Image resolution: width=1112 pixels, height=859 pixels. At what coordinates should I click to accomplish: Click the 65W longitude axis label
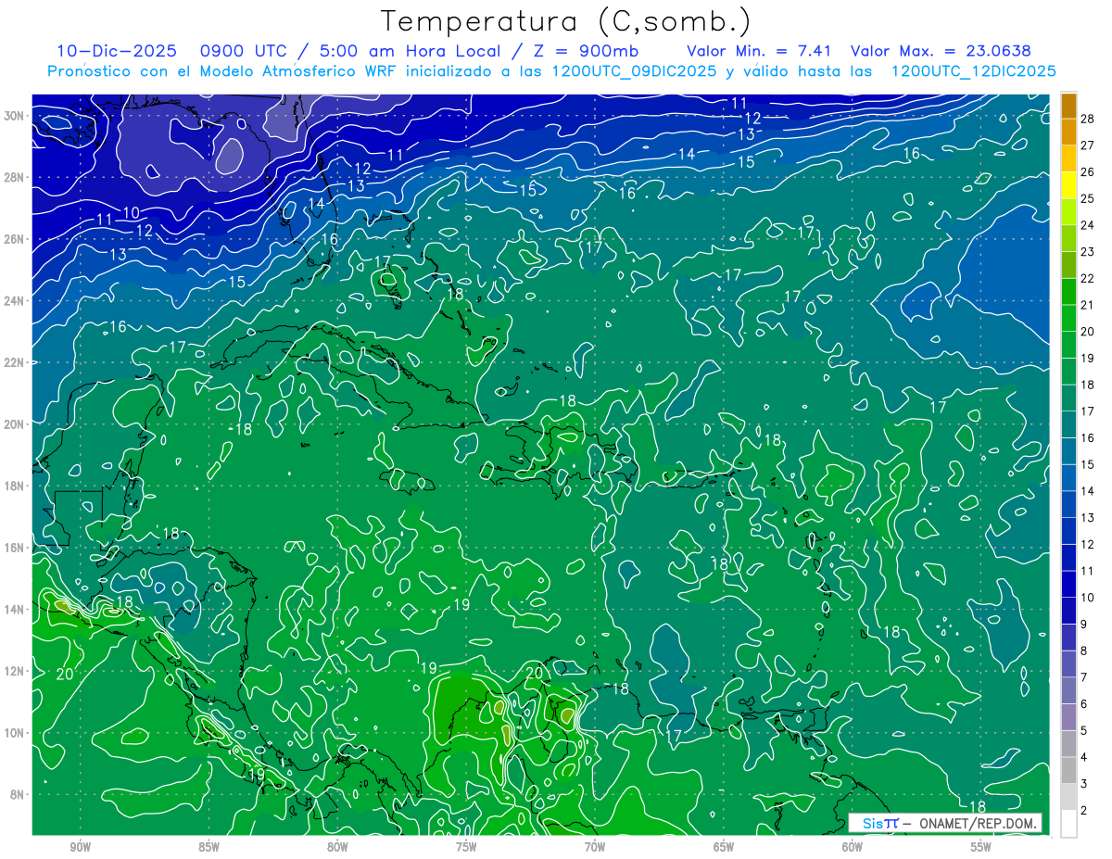click(x=724, y=848)
